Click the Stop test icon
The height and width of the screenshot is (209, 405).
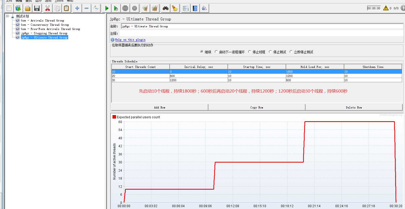click(x=125, y=8)
